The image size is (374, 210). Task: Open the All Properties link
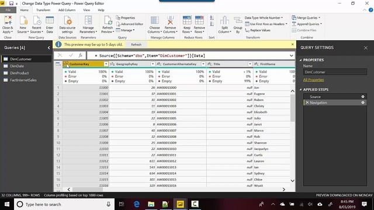pyautogui.click(x=313, y=80)
